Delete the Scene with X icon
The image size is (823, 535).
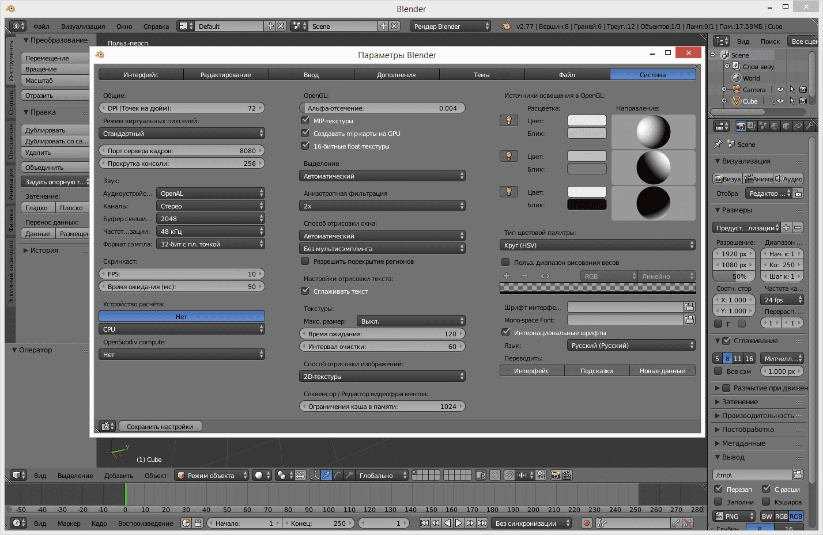point(394,26)
